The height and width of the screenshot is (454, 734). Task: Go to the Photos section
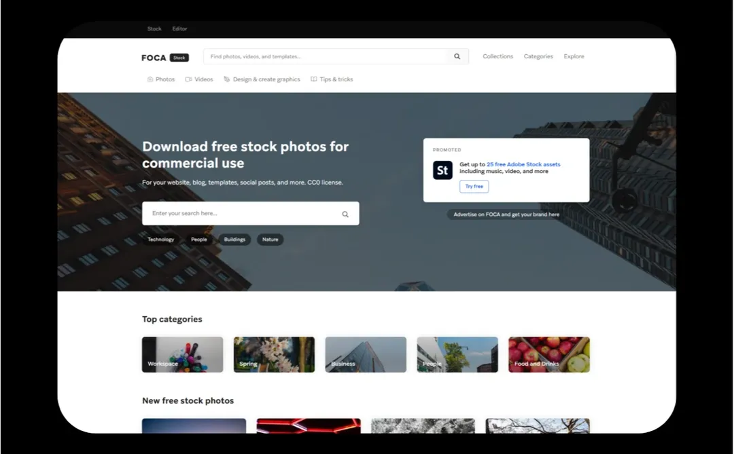(160, 79)
